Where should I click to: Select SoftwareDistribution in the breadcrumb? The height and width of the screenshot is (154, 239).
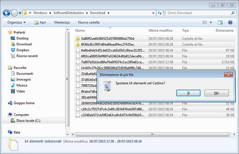(x=69, y=13)
